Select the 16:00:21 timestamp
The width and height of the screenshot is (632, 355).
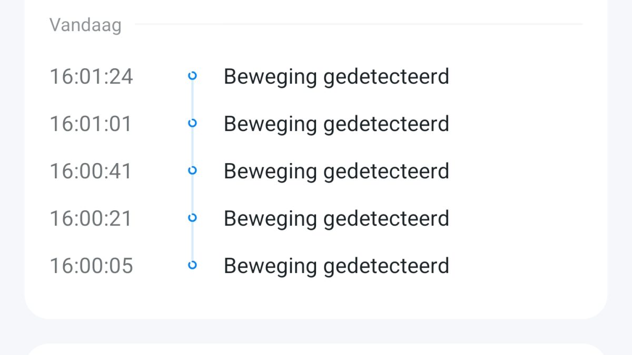point(91,218)
